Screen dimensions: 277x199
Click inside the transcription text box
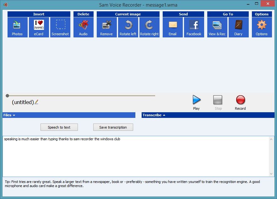click(136, 156)
